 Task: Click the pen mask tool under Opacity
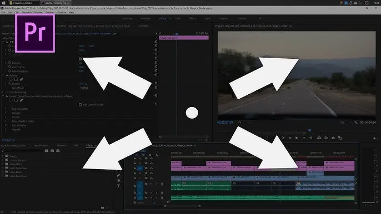pyautogui.click(x=21, y=79)
